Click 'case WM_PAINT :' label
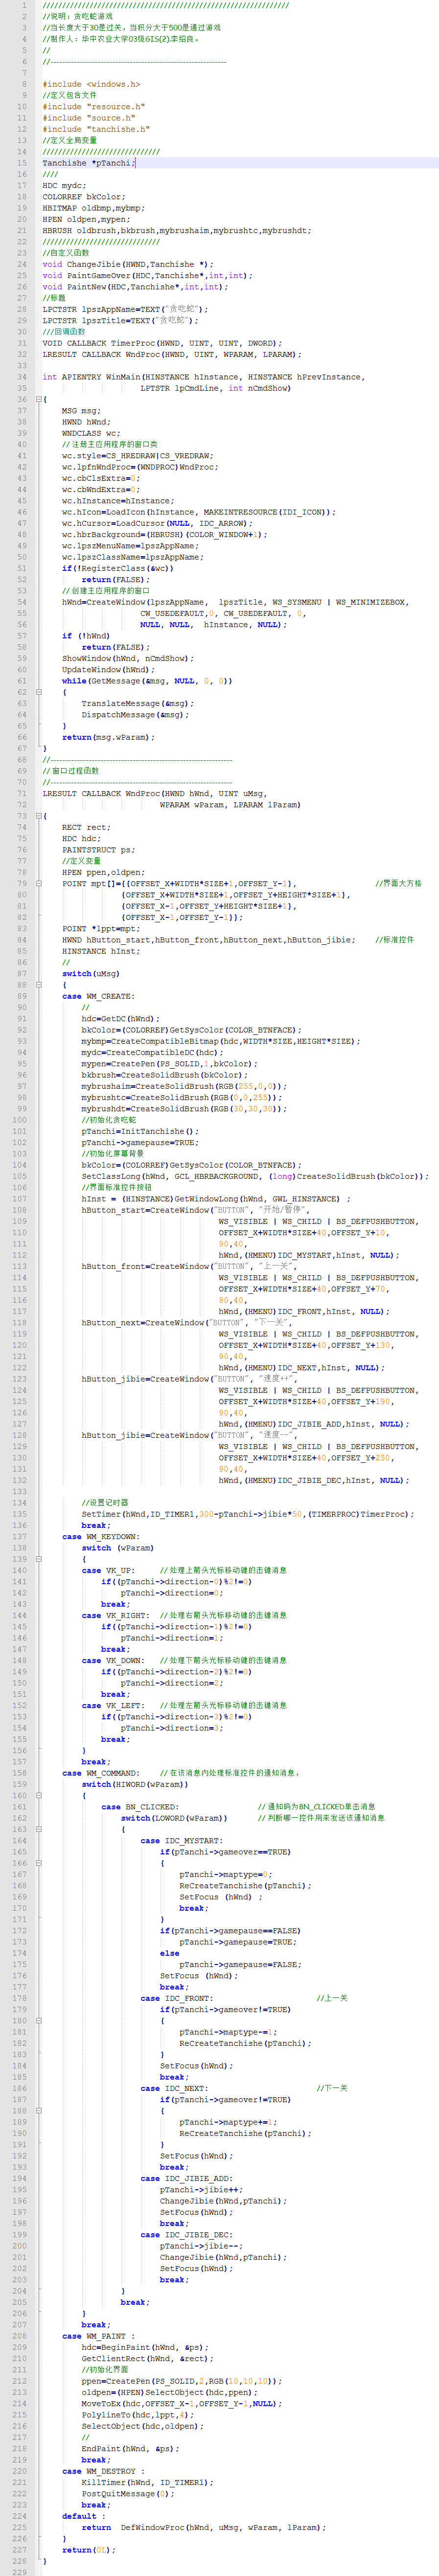The height and width of the screenshot is (2576, 439). tap(98, 2336)
